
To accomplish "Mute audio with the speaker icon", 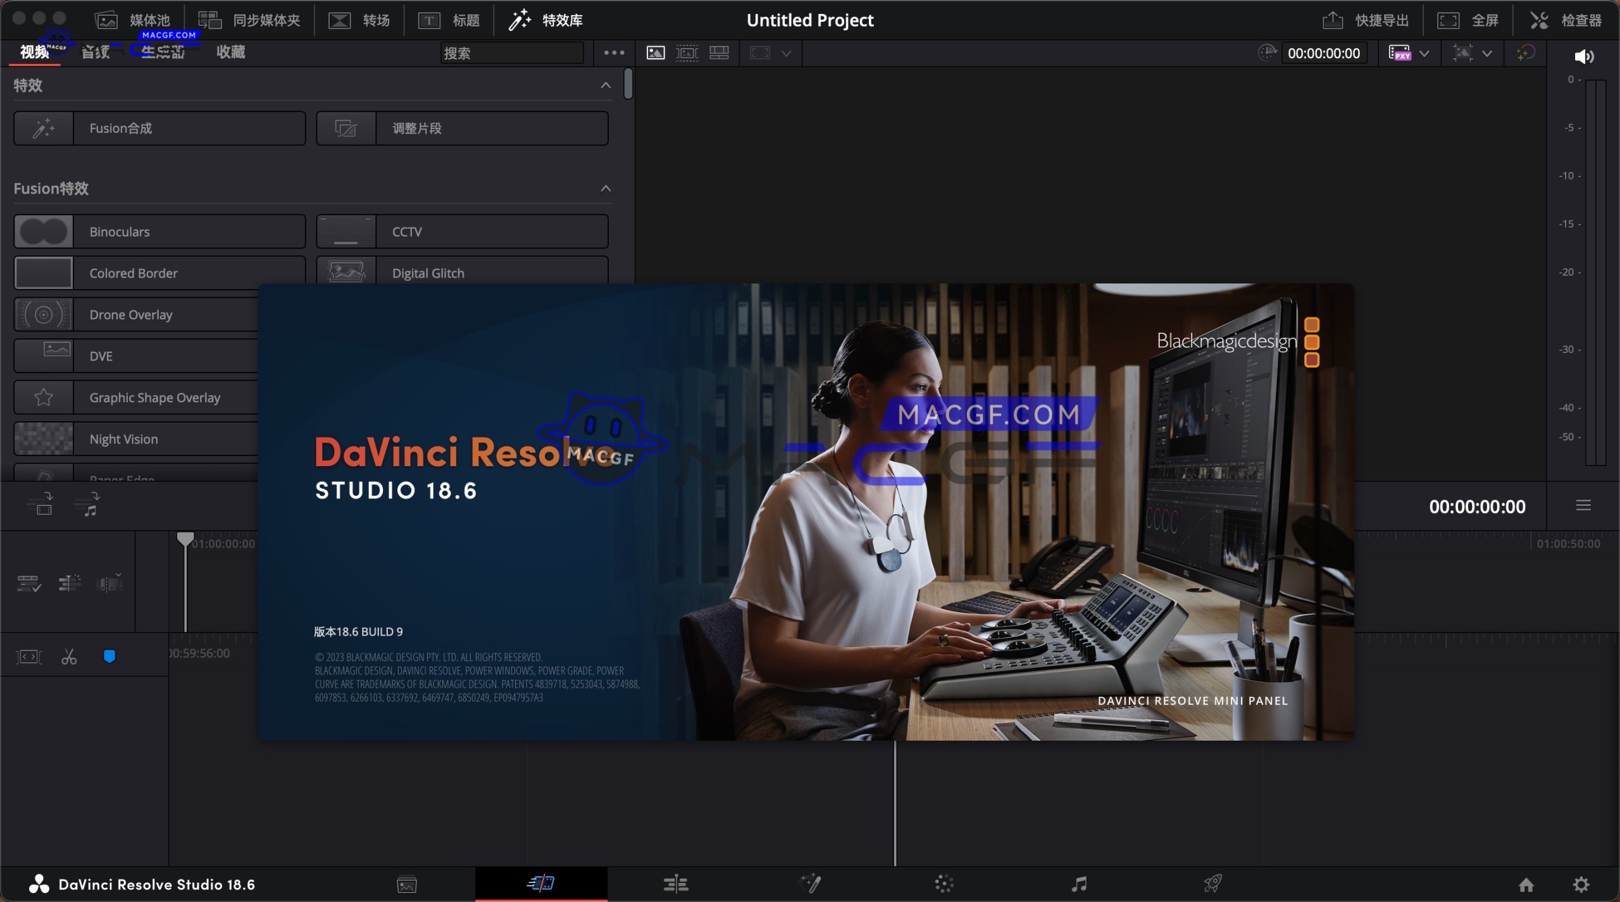I will click(1585, 56).
